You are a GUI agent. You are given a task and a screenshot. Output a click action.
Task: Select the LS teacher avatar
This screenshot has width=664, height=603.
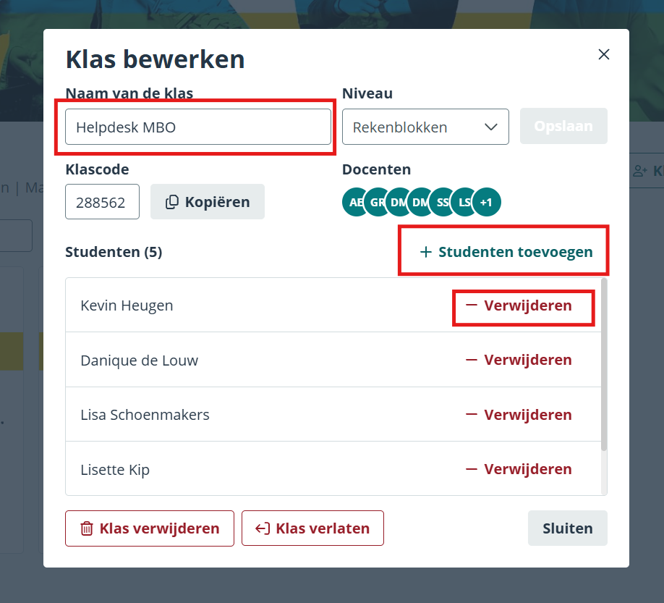(x=464, y=202)
